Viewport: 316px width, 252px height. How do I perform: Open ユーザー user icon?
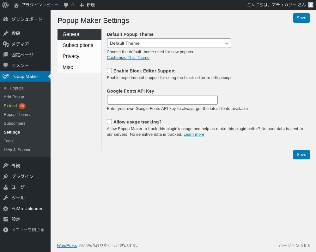(x=6, y=187)
